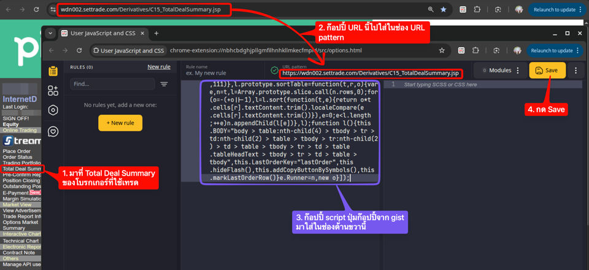Open a new tab with the plus icon
This screenshot has width=589, height=270.
tap(156, 33)
